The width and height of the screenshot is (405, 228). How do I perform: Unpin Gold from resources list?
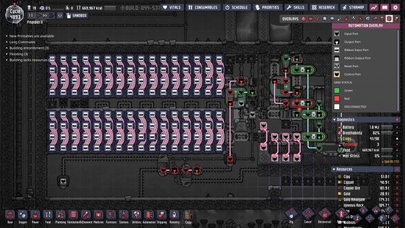[397, 194]
